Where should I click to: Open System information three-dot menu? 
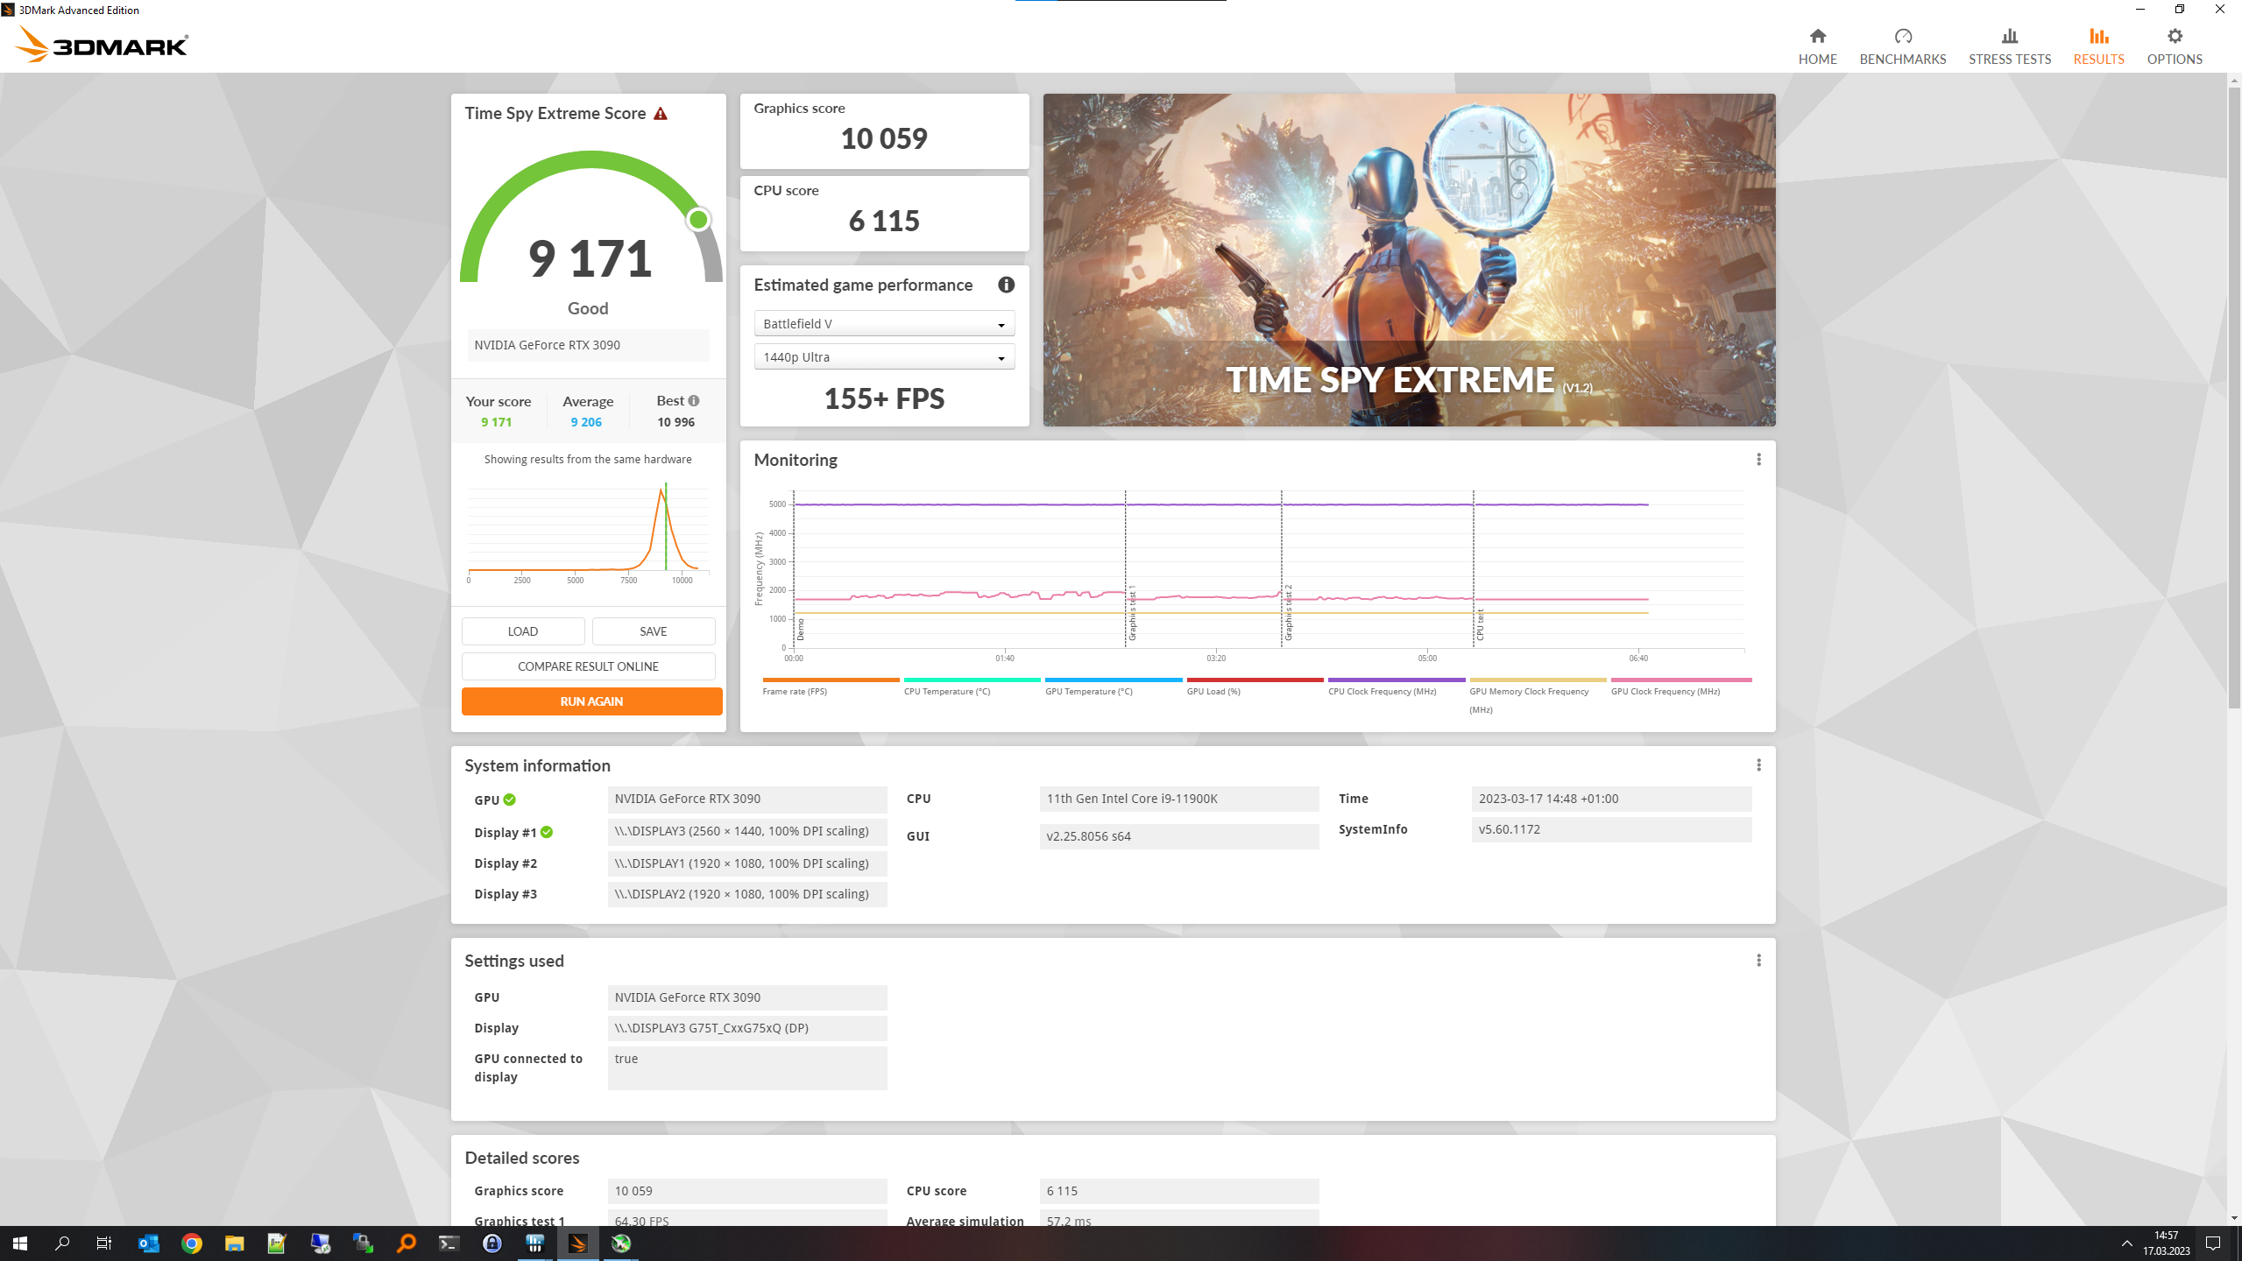(x=1758, y=765)
